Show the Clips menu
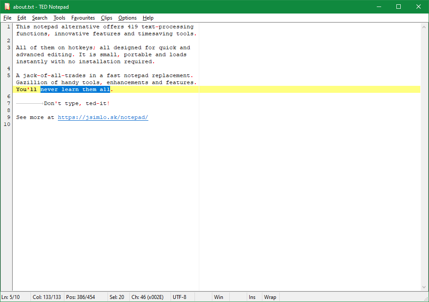The image size is (429, 302). (107, 18)
